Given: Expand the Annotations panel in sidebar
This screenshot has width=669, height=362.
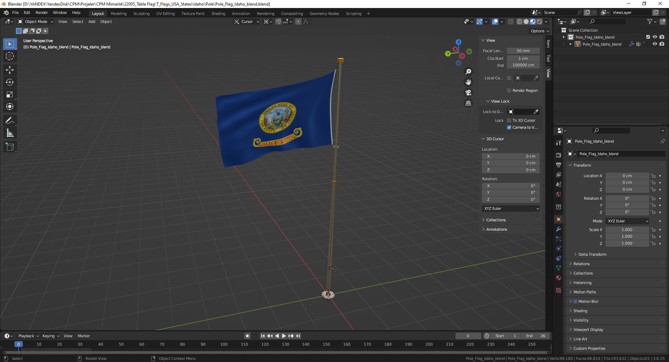Looking at the screenshot, I should point(497,229).
